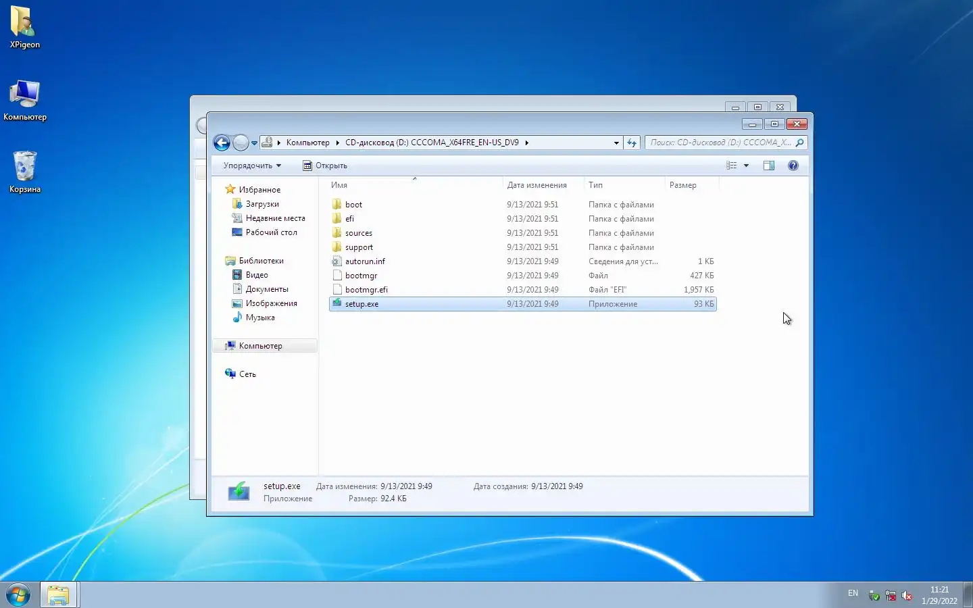
Task: Expand the arrow before Компьютер in address bar
Action: click(278, 143)
